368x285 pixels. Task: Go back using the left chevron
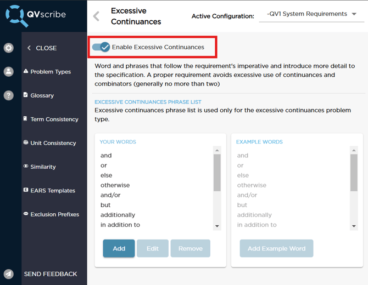click(x=97, y=16)
